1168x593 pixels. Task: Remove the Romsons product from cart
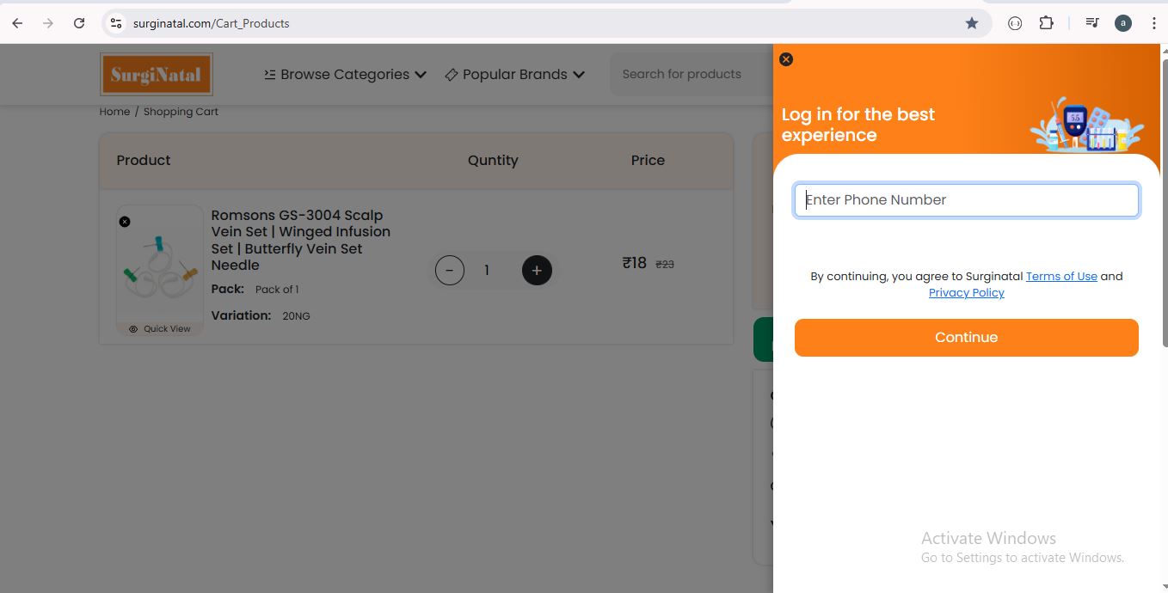point(125,222)
